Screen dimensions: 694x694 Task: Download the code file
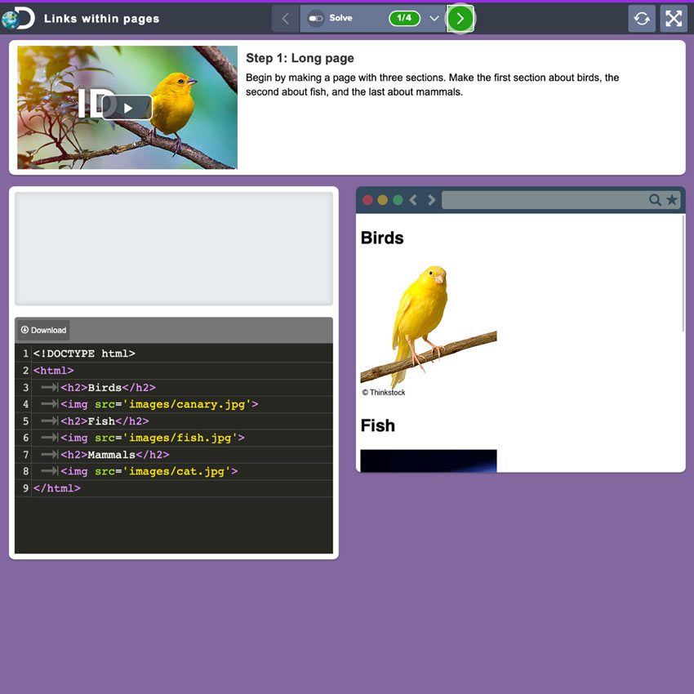pos(43,330)
